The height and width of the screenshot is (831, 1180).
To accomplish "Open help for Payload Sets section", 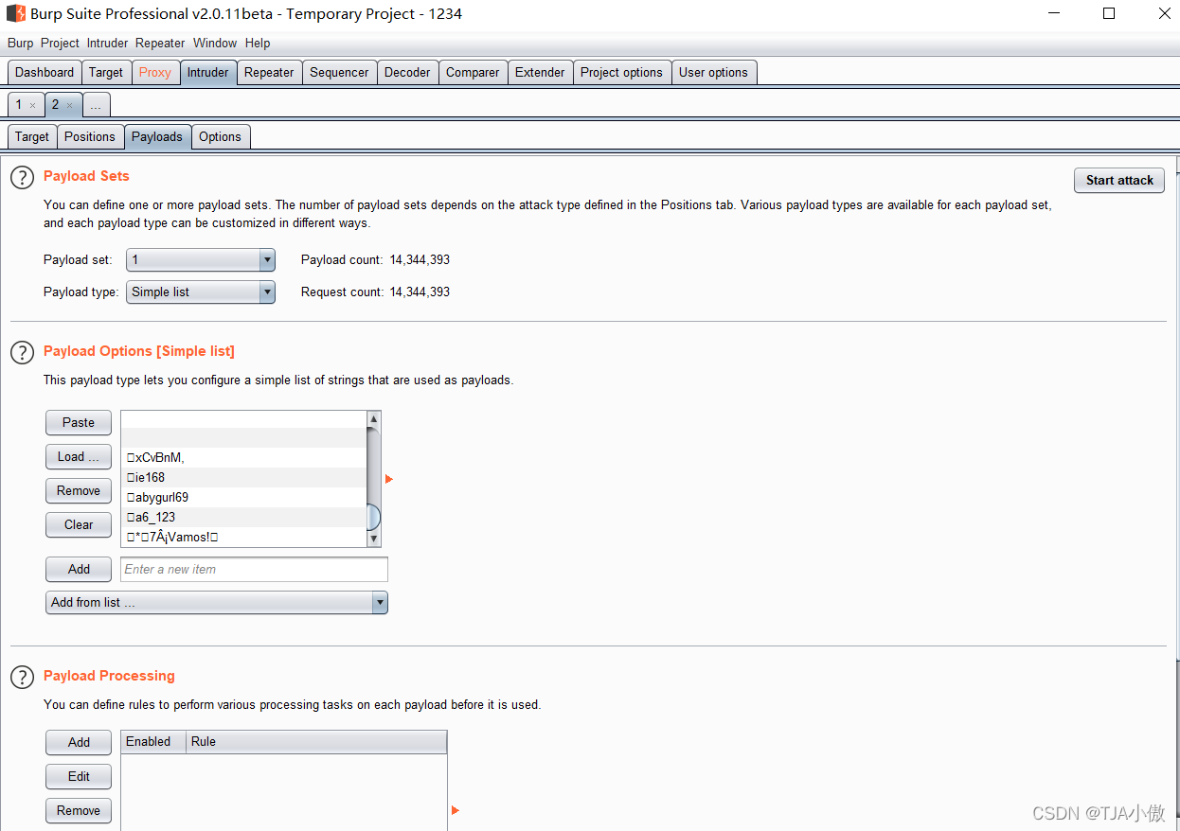I will (22, 177).
